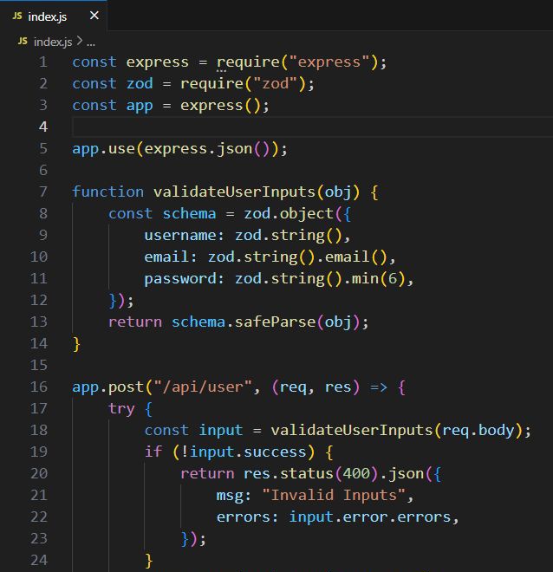The image size is (553, 572).
Task: Click '!input.success' condition on line 19
Action: pos(244,452)
